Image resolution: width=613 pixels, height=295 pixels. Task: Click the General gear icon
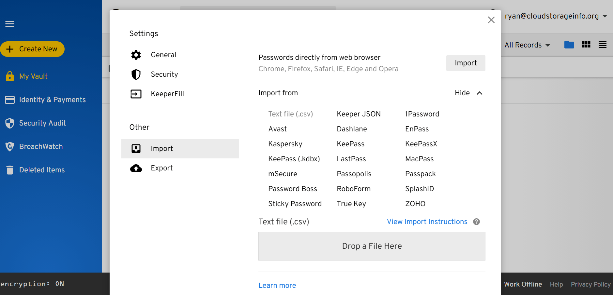click(136, 55)
